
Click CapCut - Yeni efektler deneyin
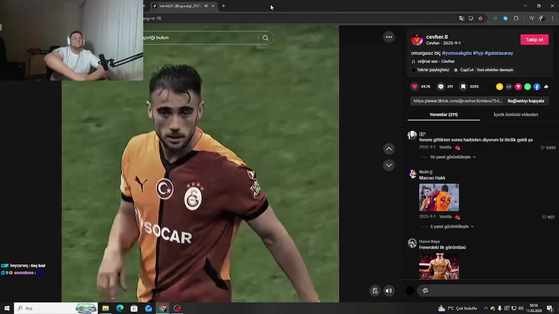[483, 70]
